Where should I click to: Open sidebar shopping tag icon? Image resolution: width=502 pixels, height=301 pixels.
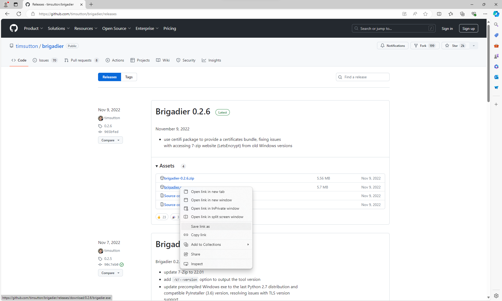pos(496,35)
